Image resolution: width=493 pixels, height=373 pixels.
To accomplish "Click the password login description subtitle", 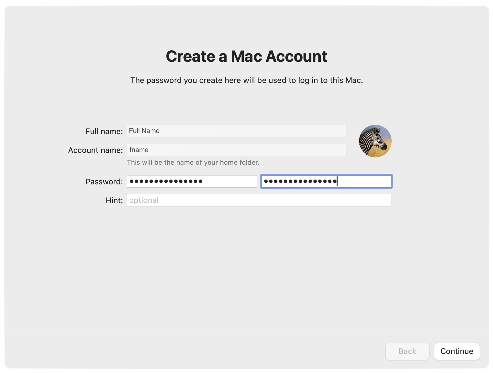I will [x=246, y=80].
